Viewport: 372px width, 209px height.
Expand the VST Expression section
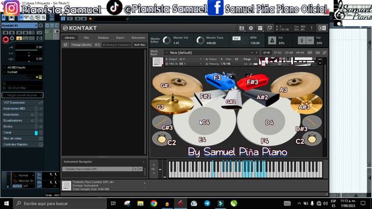(x=23, y=103)
